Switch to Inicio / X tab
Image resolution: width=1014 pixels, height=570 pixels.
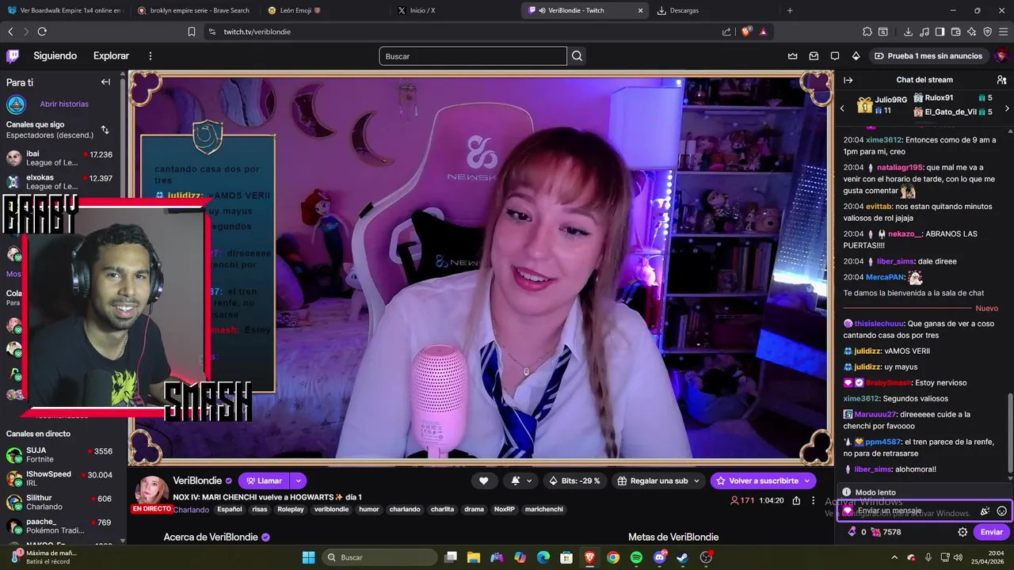(x=455, y=10)
